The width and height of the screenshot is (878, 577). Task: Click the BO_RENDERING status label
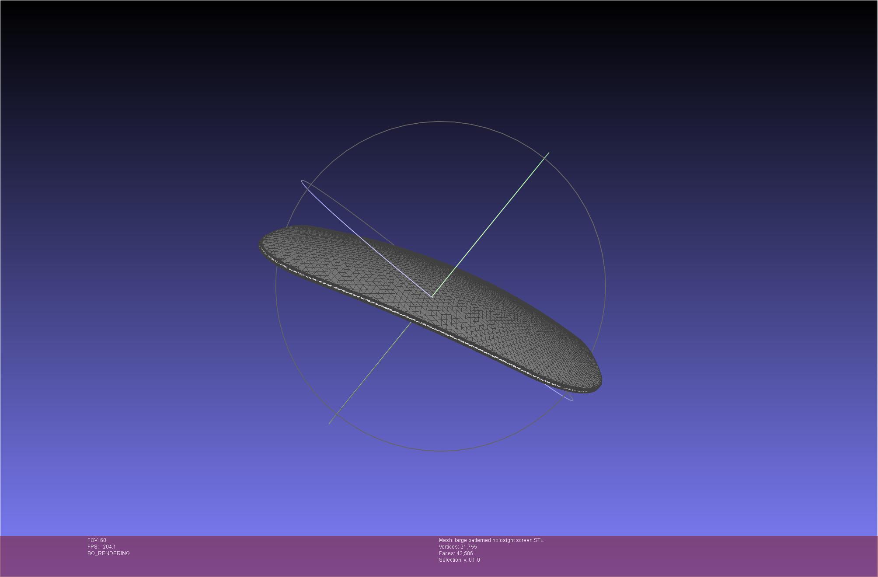(108, 553)
